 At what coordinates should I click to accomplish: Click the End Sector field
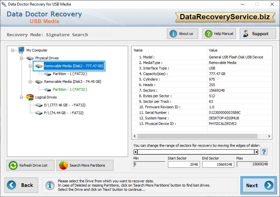[x=218, y=164]
